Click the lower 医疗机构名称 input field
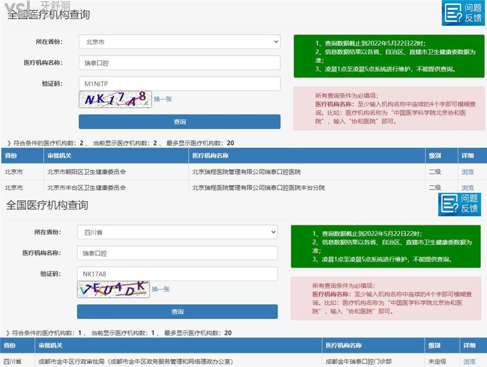The width and height of the screenshot is (487, 367). pyautogui.click(x=177, y=253)
